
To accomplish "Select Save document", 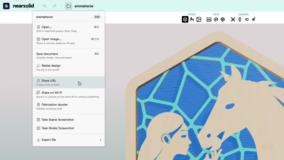I will point(69,56).
